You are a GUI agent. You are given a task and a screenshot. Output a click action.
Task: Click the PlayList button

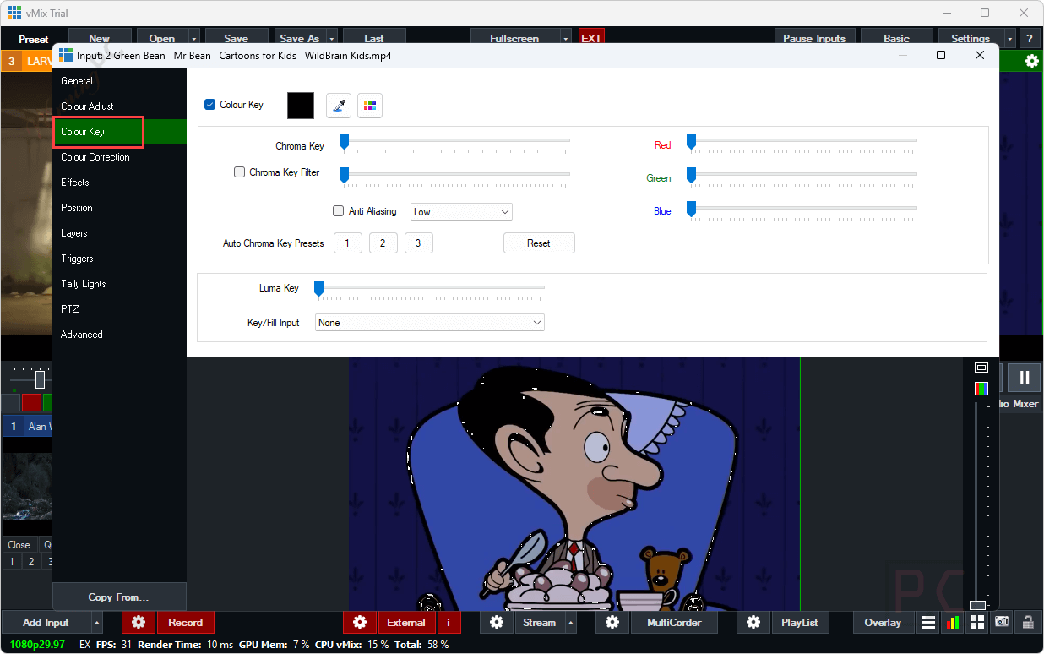pyautogui.click(x=800, y=623)
